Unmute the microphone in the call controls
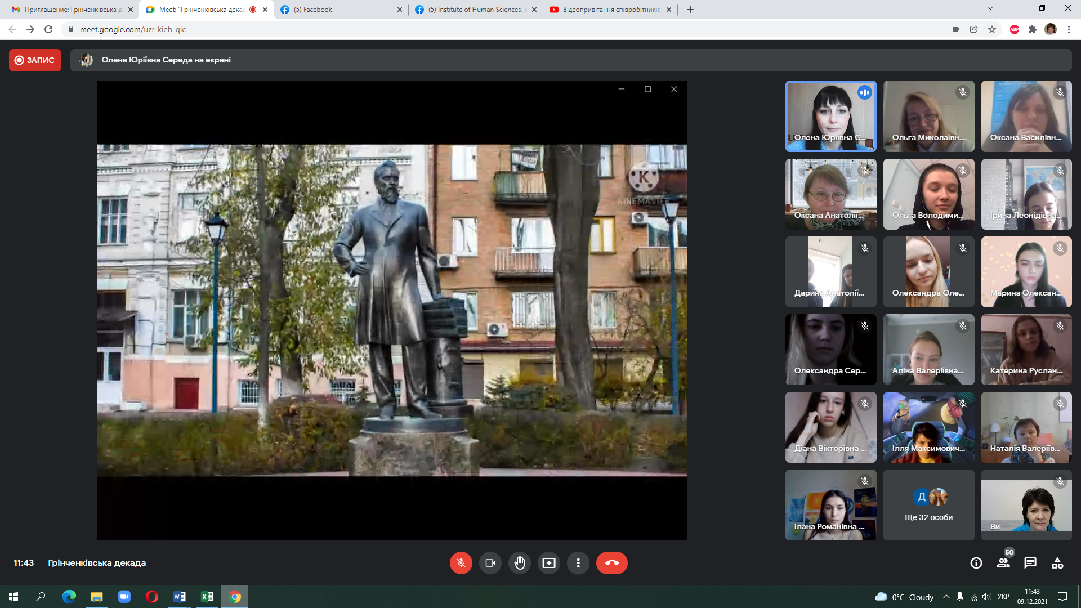The width and height of the screenshot is (1081, 608). coord(461,563)
